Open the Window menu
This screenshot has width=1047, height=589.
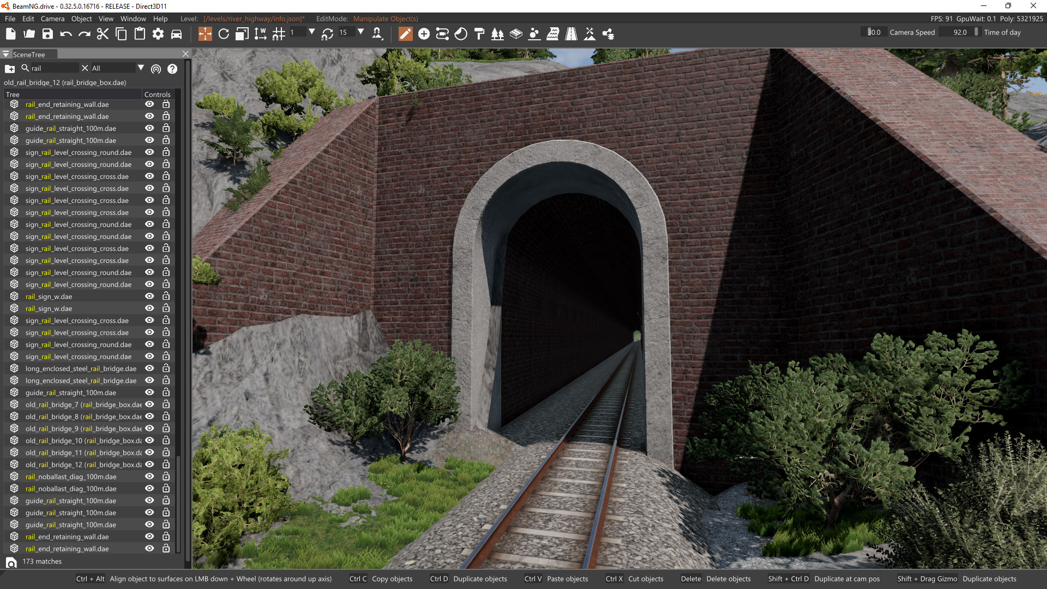[133, 19]
